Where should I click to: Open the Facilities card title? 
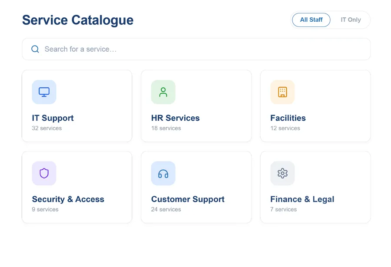click(x=288, y=118)
